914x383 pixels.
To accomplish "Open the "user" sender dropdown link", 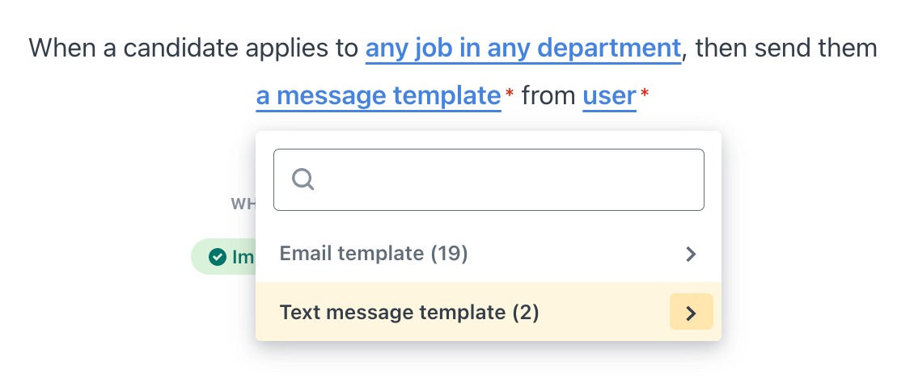I will click(609, 96).
